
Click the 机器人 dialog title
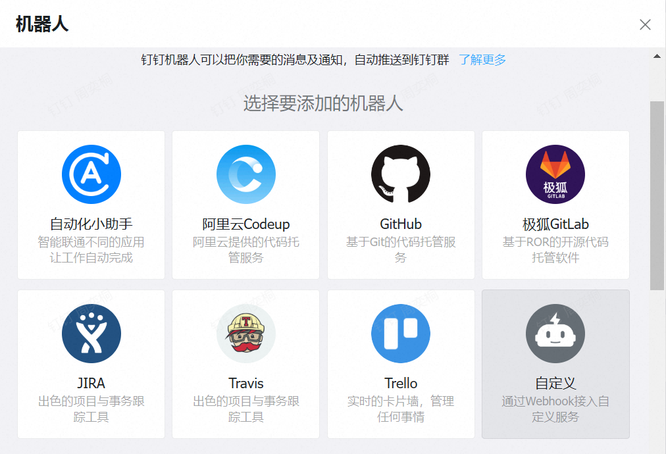(x=42, y=24)
